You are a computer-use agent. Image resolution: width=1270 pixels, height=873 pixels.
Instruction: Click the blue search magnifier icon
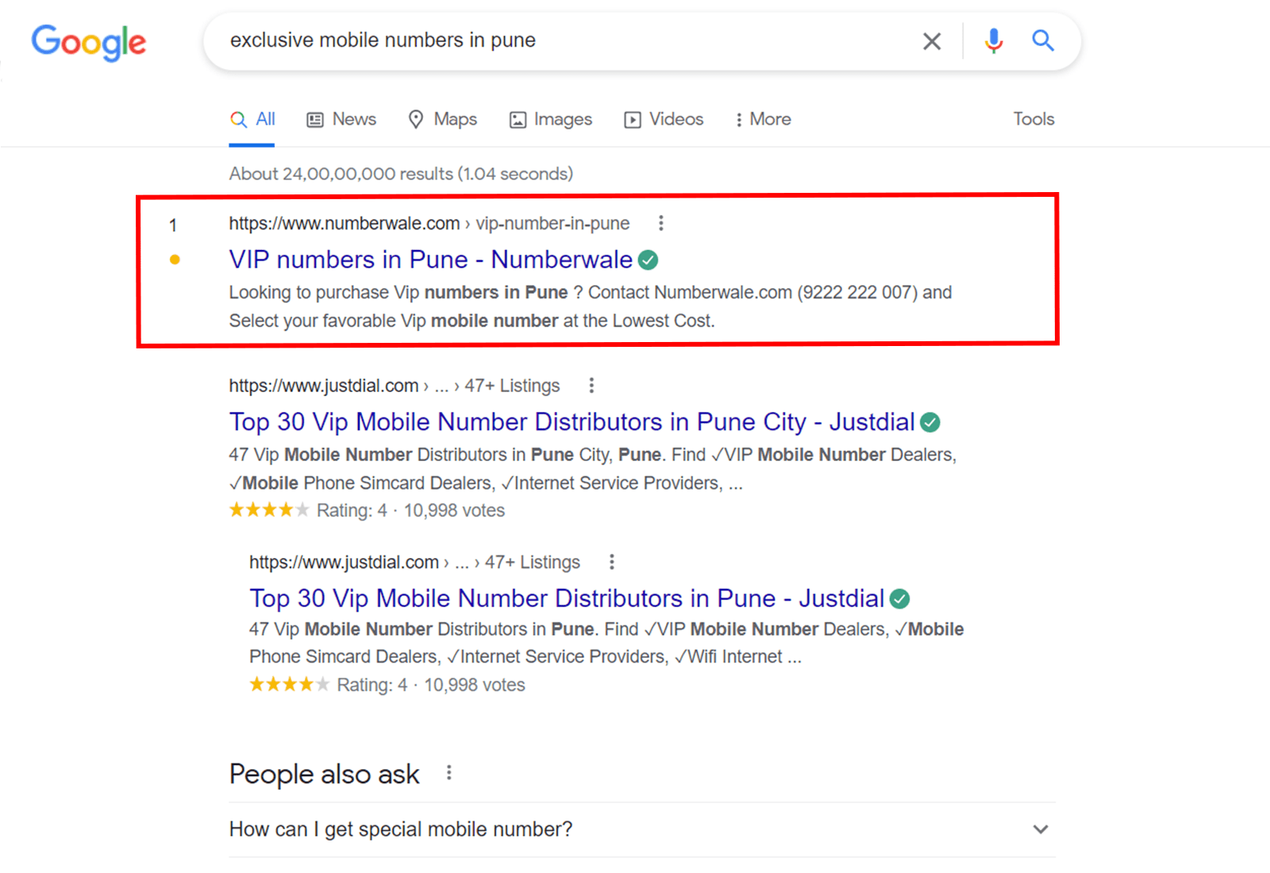(x=1042, y=40)
